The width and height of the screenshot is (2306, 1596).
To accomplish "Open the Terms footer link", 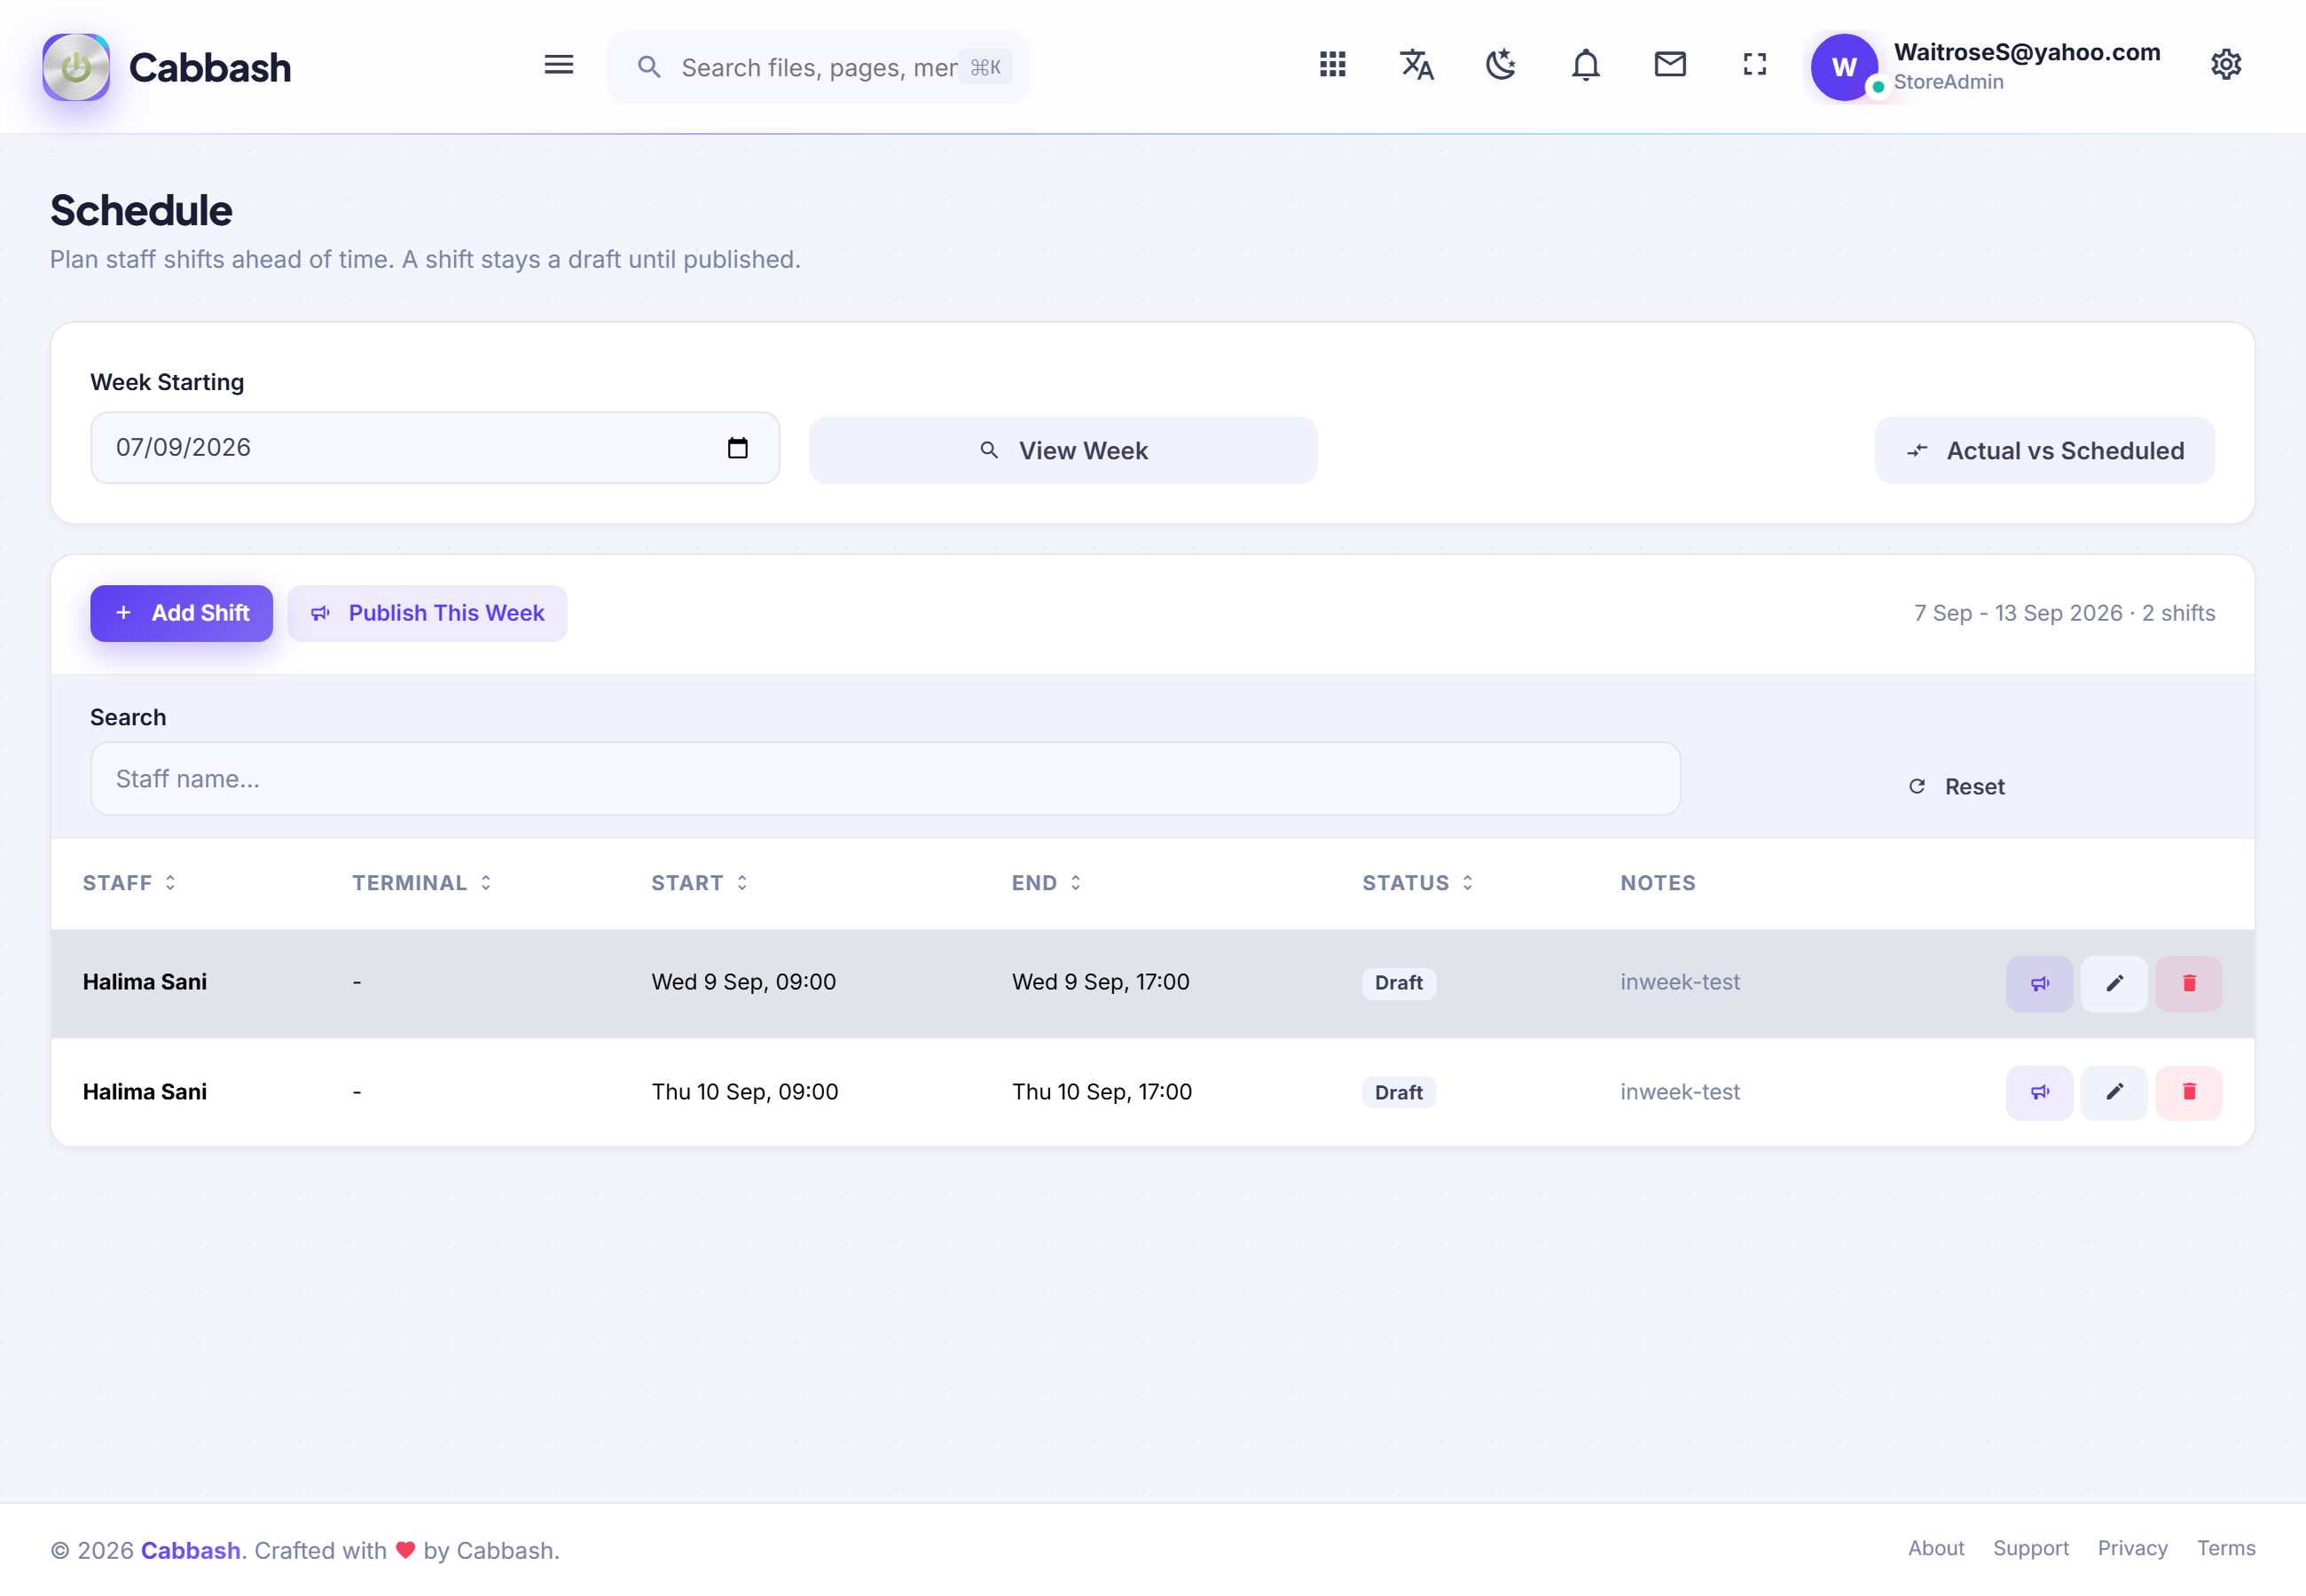I will coord(2226,1549).
